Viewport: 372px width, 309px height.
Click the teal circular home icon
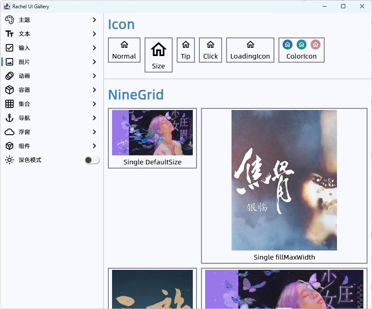click(302, 44)
